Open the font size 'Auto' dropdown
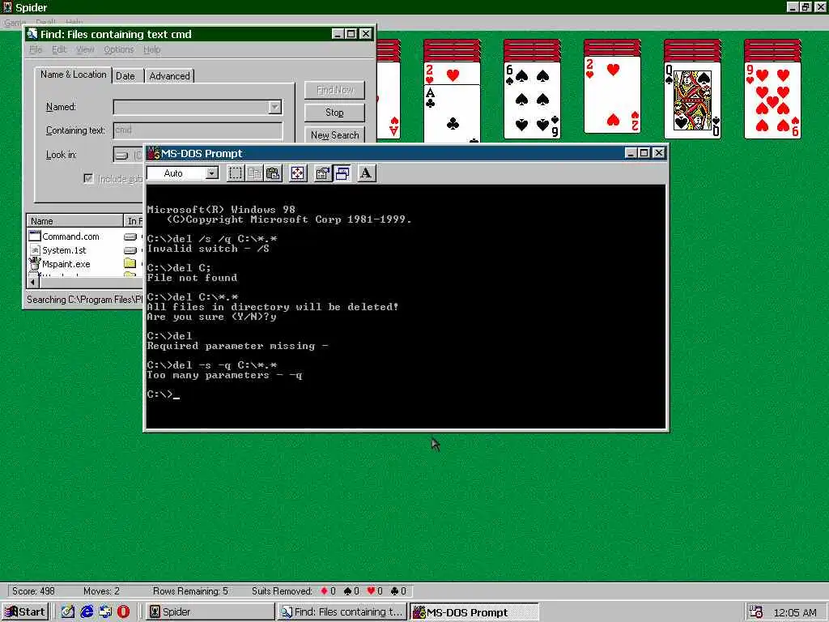The height and width of the screenshot is (622, 829). [x=212, y=173]
